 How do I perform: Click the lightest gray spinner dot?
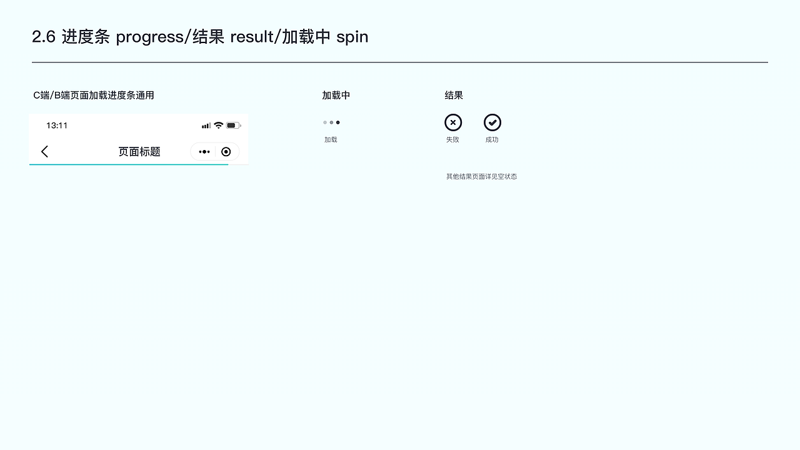coord(324,122)
